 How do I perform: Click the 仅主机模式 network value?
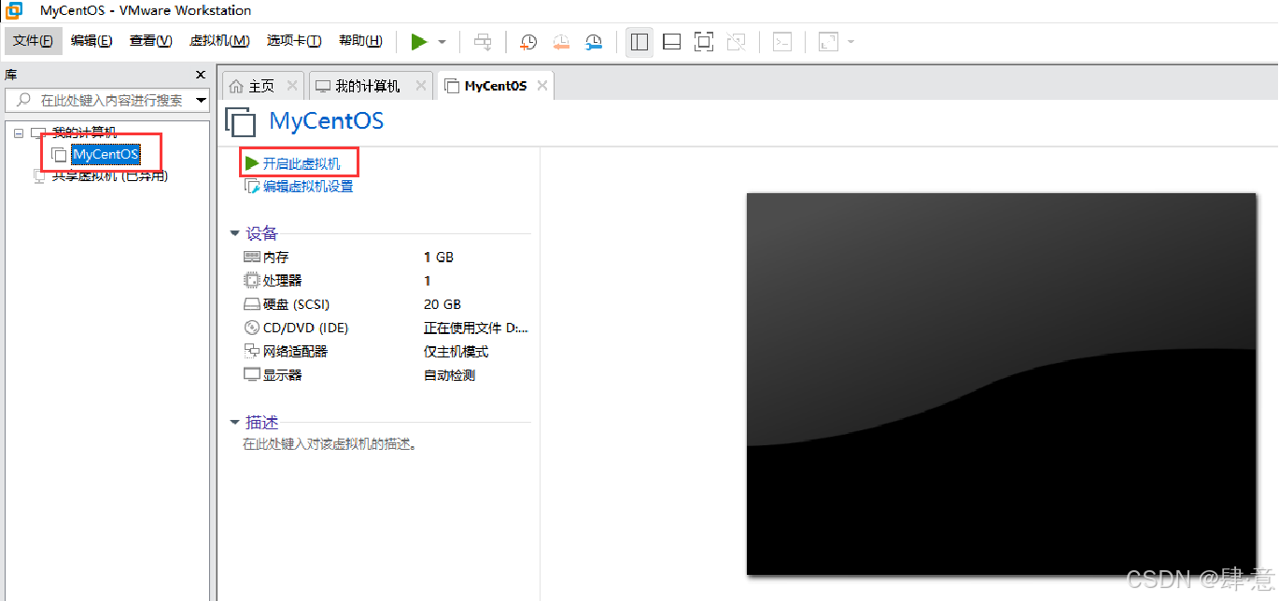click(x=457, y=352)
